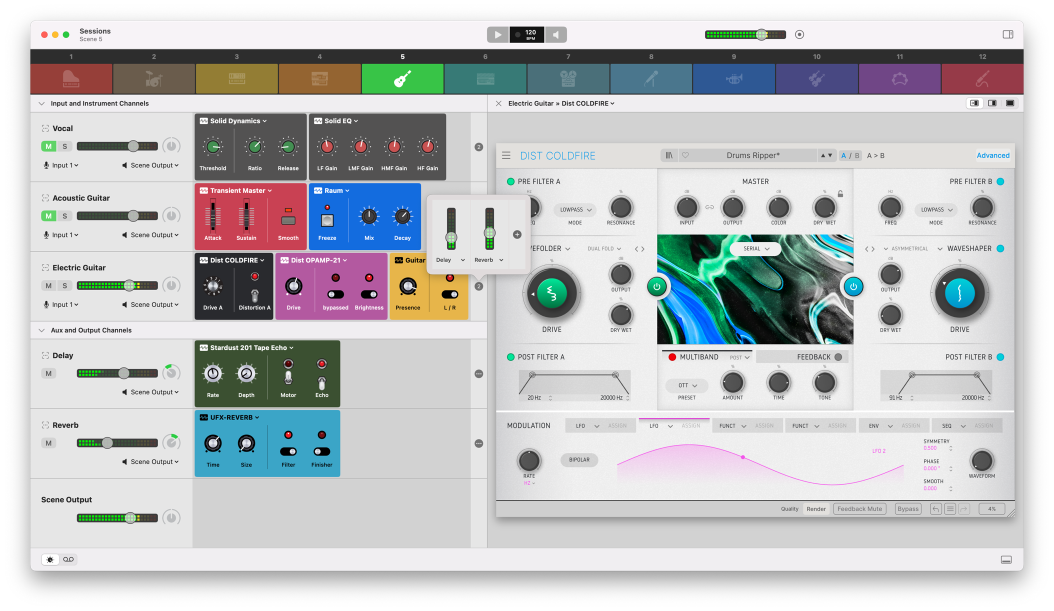Click the undo arrow in plugin footer
This screenshot has height=611, width=1054.
pyautogui.click(x=935, y=509)
